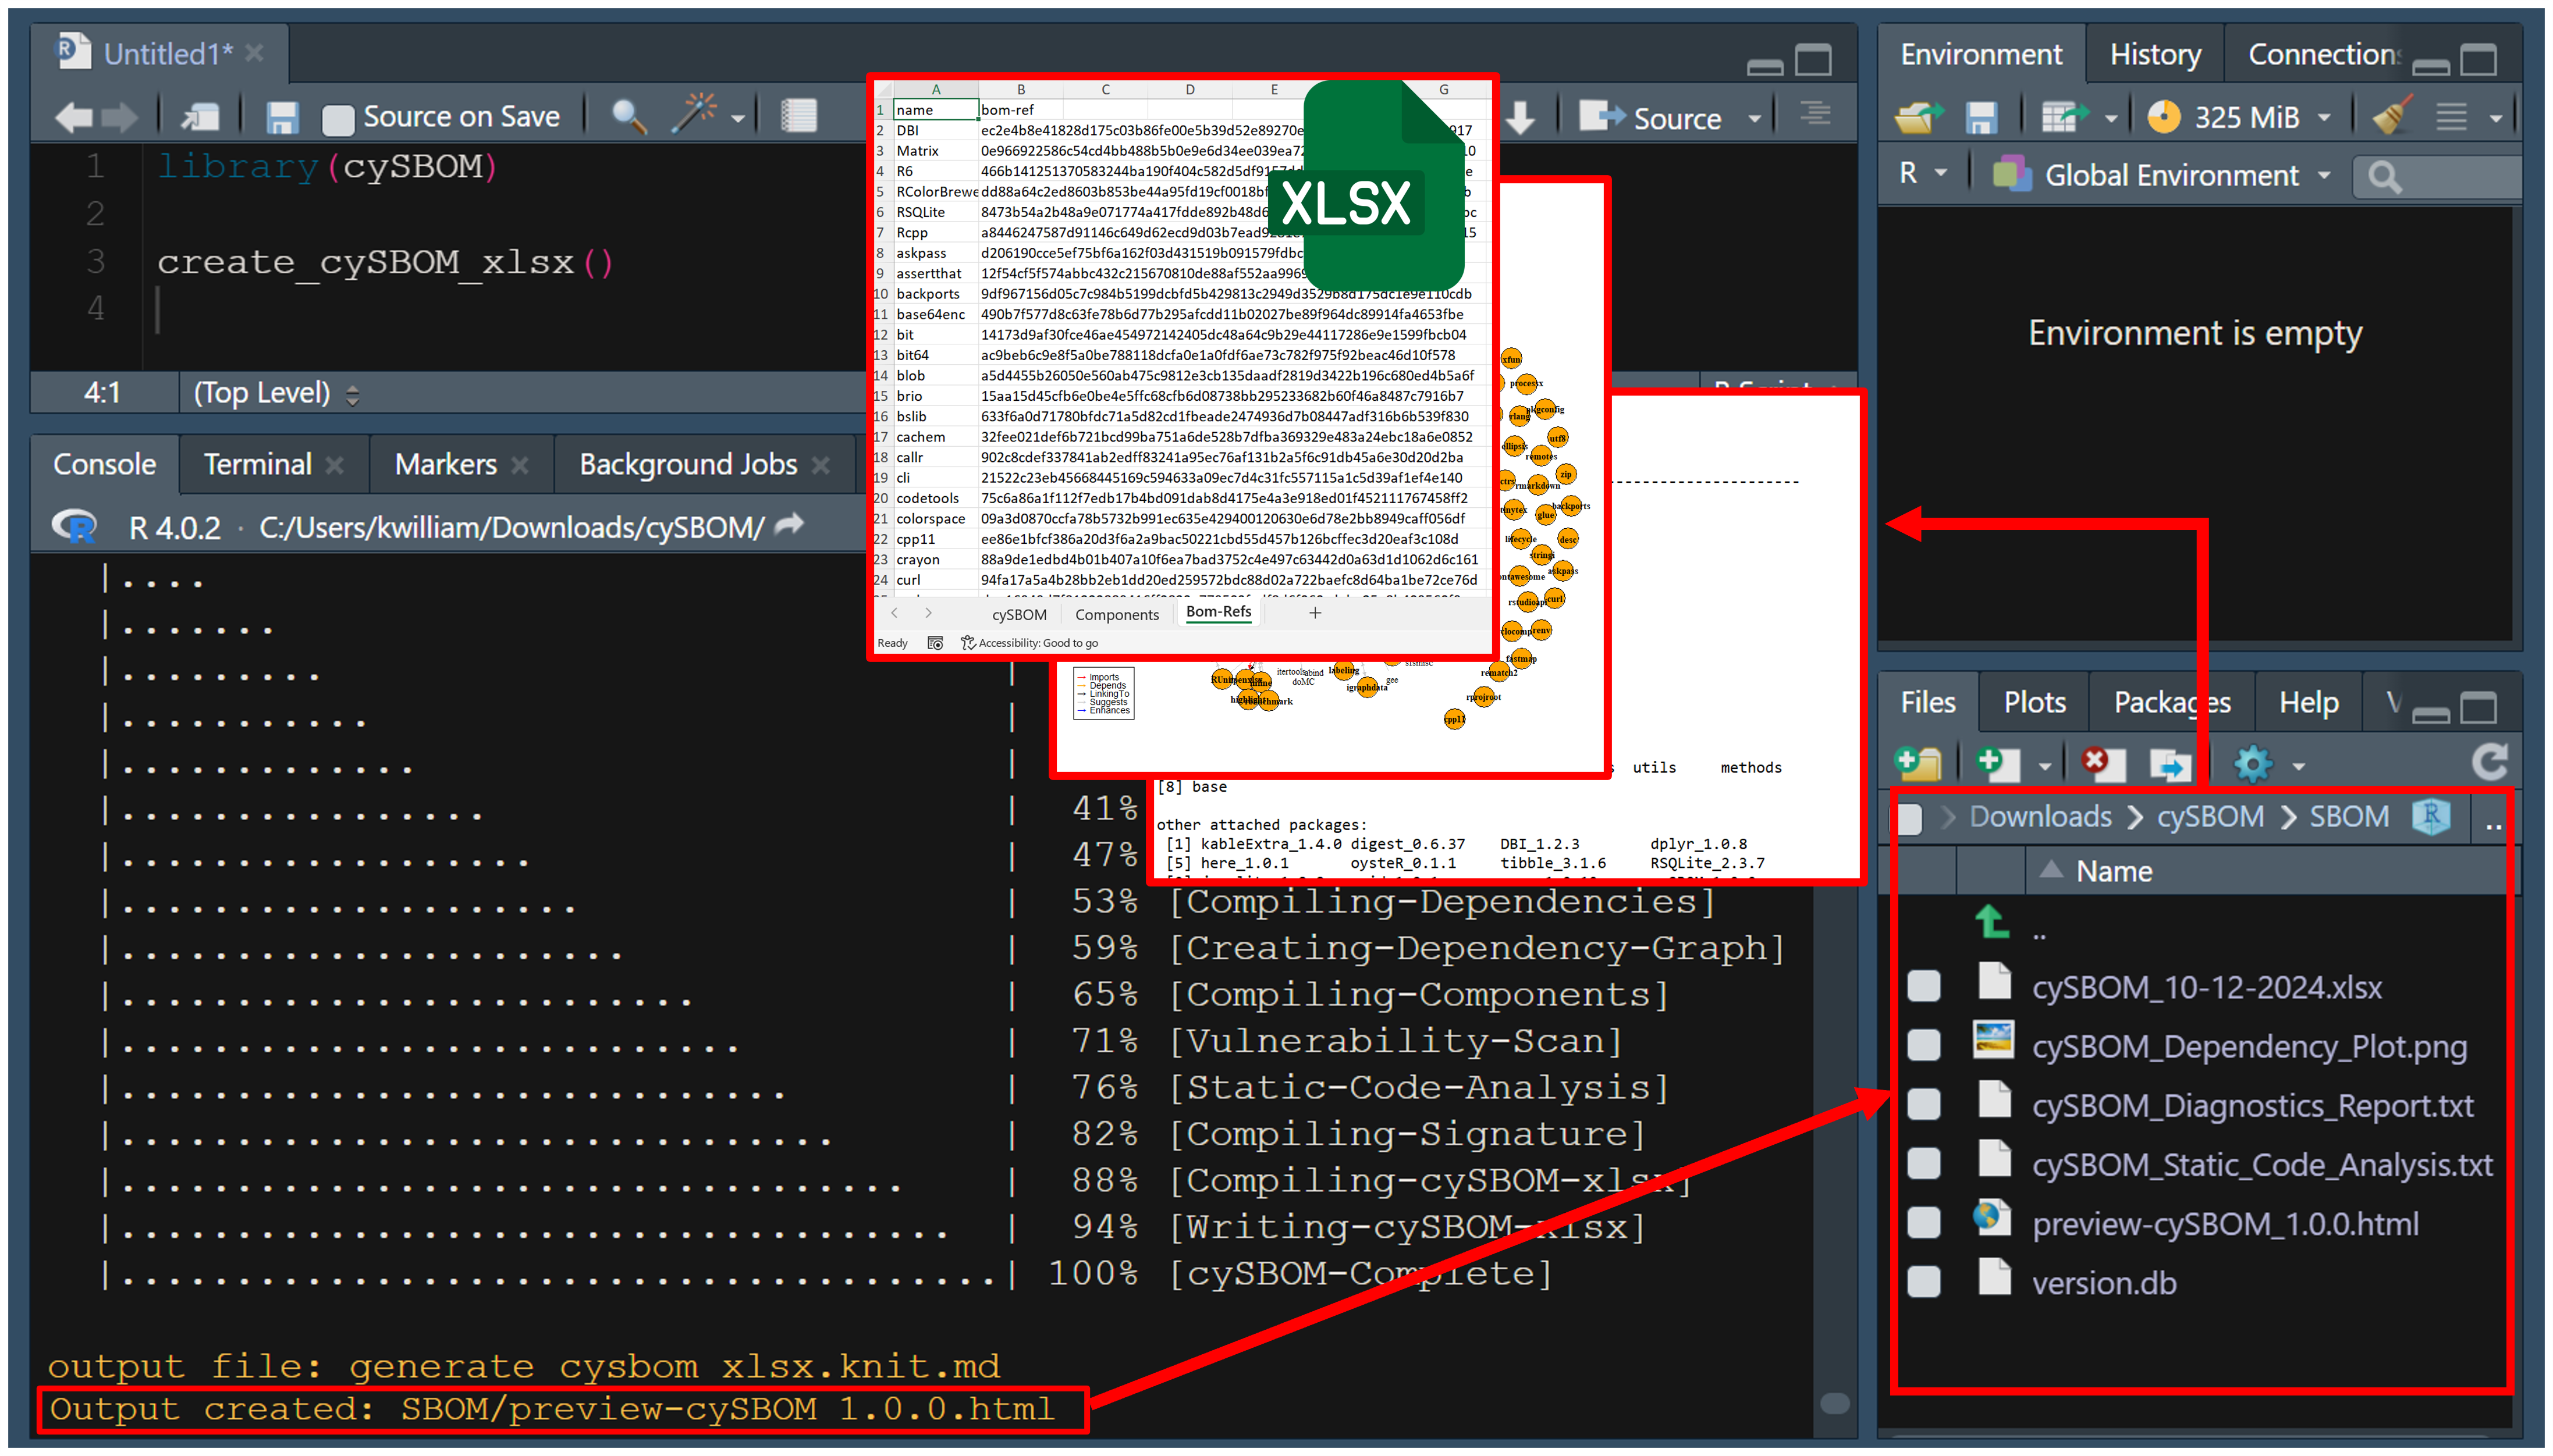
Task: Navigate to Downloads in the breadcrumb
Action: click(2040, 817)
